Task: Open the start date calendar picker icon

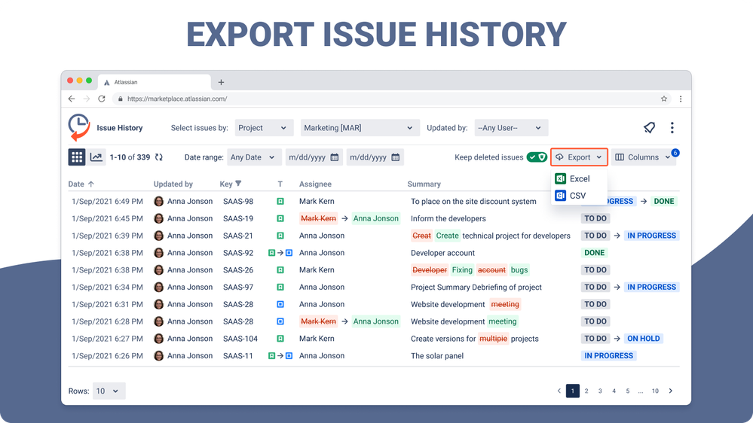Action: tap(335, 157)
